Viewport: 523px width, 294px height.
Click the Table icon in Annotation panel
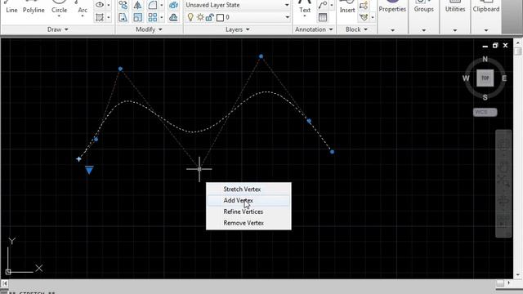322,17
